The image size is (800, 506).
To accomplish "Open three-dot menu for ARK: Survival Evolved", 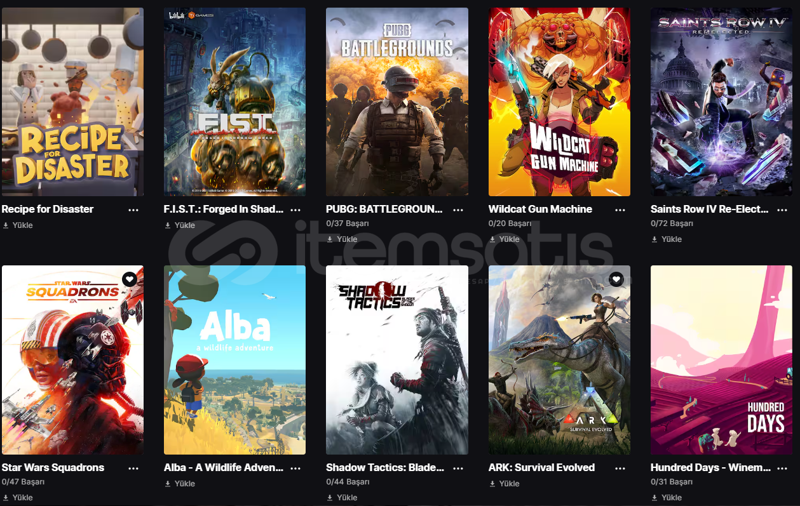I will [x=620, y=468].
